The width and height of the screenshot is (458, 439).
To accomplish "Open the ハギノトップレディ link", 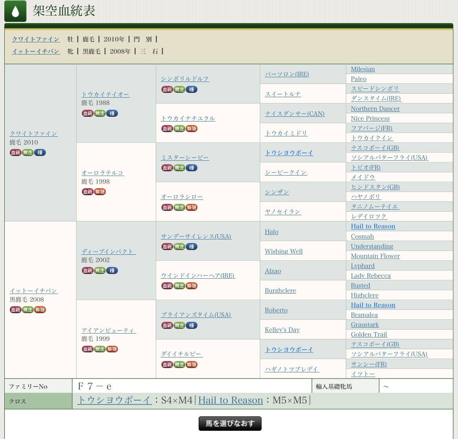I will pos(292,369).
